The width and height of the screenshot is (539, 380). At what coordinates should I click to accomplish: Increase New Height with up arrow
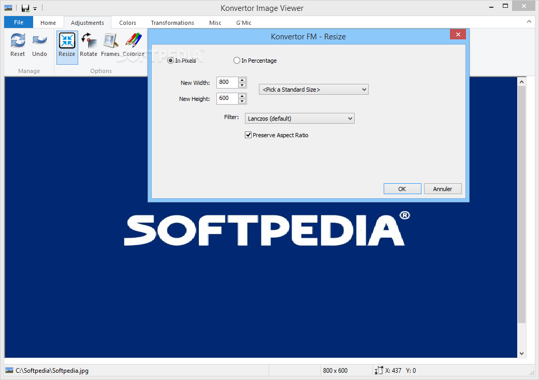tap(242, 96)
